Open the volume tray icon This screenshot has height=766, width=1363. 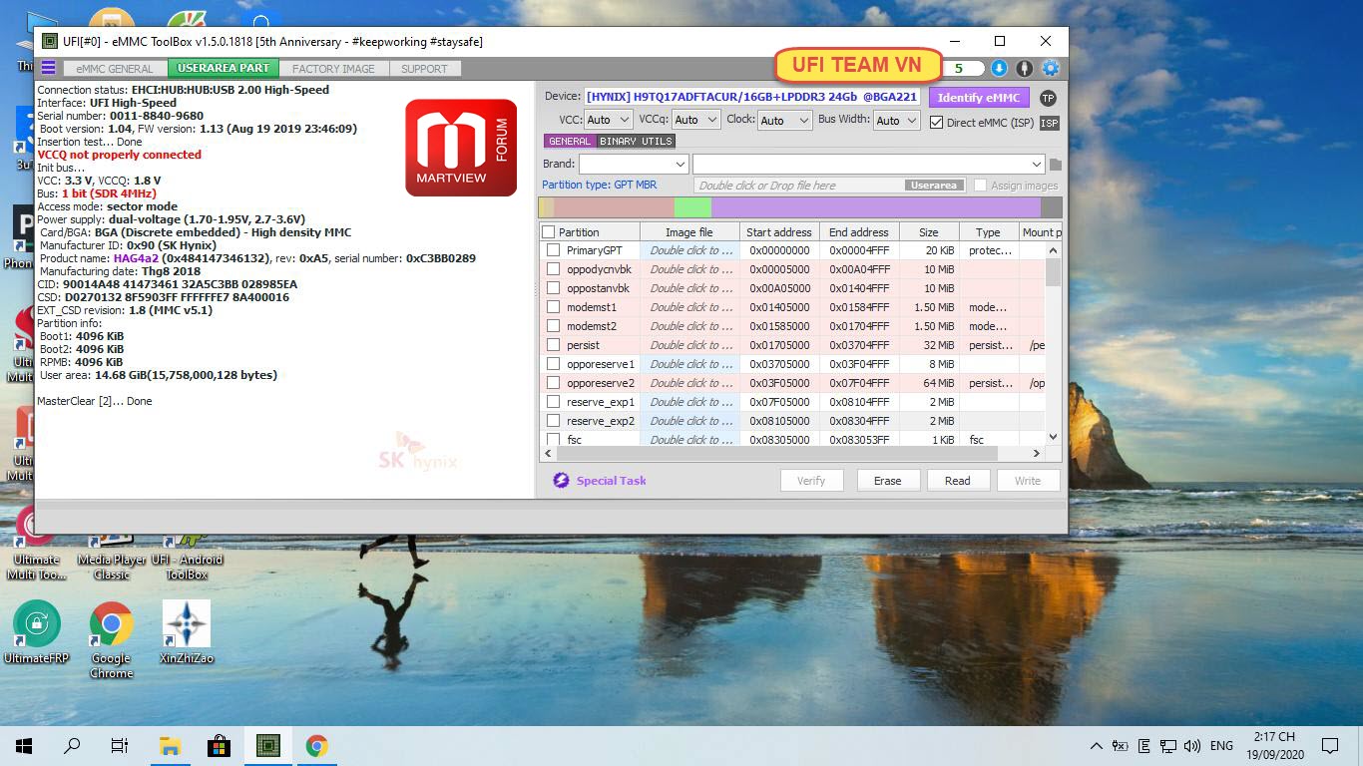(x=1192, y=746)
